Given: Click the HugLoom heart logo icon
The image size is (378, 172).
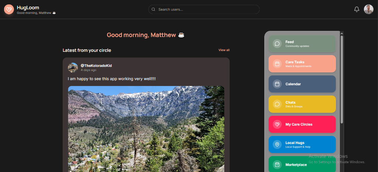Looking at the screenshot, I should click(x=9, y=10).
